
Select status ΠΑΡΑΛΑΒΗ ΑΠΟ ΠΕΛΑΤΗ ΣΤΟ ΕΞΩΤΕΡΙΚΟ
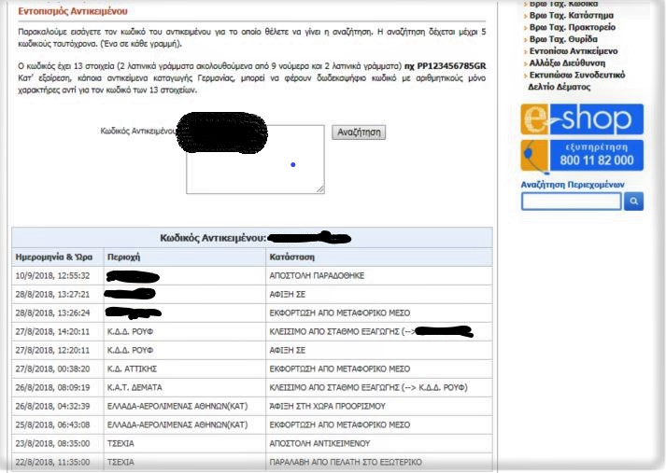pyautogui.click(x=346, y=463)
